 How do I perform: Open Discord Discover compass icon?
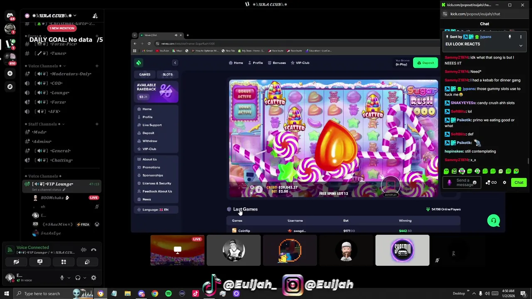click(10, 87)
